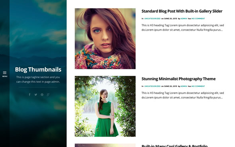Click the Google Plus icon
This screenshot has width=235, height=147.
[x=48, y=94]
